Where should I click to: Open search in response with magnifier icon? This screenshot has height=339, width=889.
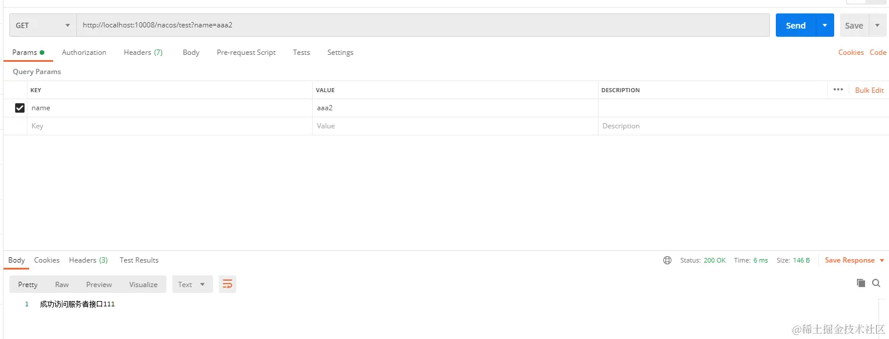point(876,283)
